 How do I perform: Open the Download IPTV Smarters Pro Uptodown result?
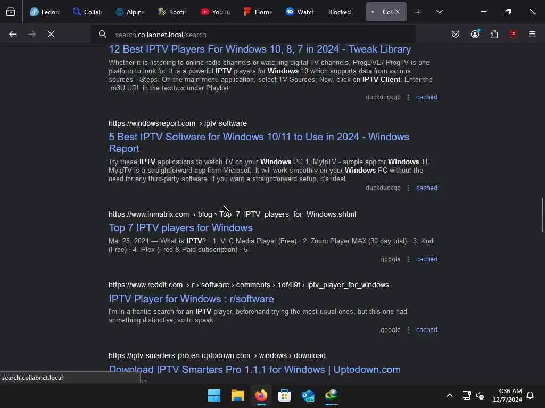click(254, 370)
